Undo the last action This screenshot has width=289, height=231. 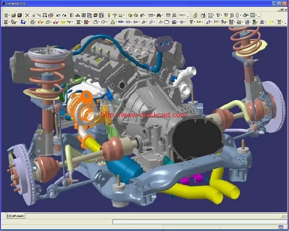pyautogui.click(x=58, y=15)
